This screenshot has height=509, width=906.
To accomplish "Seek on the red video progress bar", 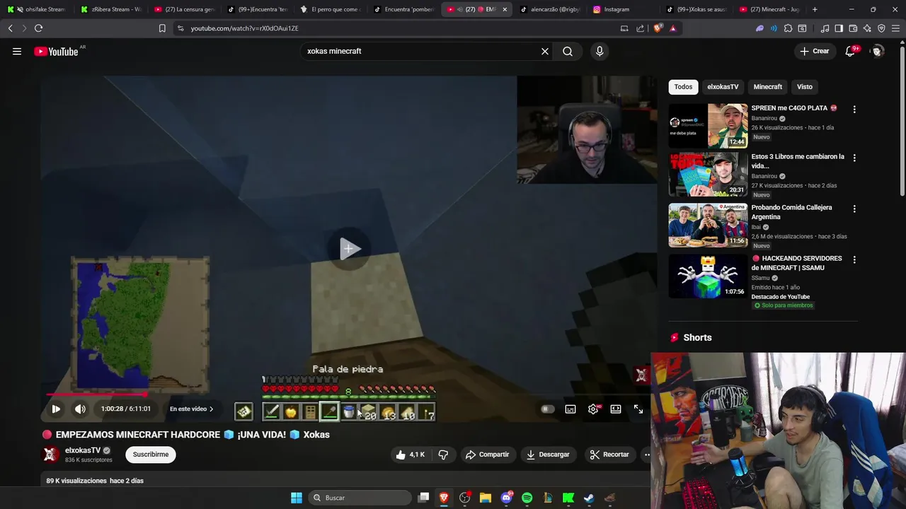I will [x=347, y=394].
